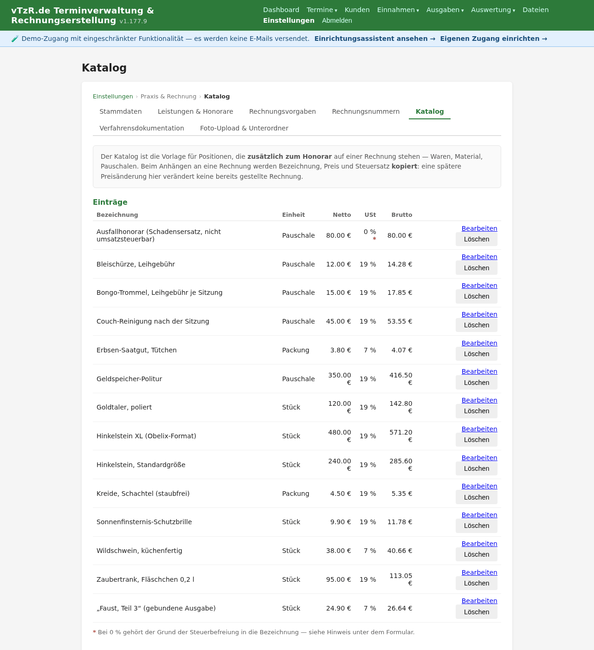Delete Erbsen-Saatgut, Tütchen entry
594x650 pixels.
tap(477, 354)
